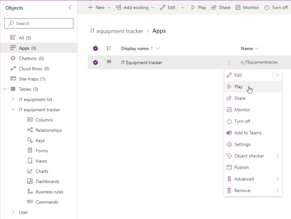This screenshot has height=219, width=291.
Task: Uncheck the IT Equipment tracker row checkbox
Action: point(95,62)
